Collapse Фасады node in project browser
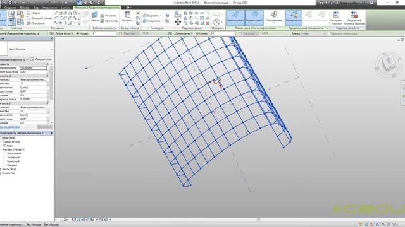This screenshot has width=405, height=227. [1, 149]
